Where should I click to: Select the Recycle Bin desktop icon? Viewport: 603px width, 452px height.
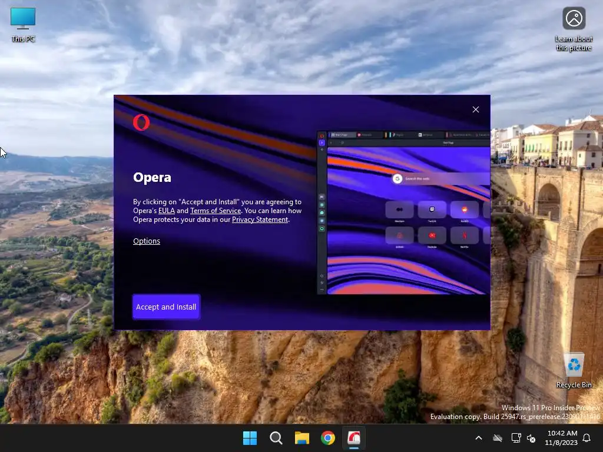click(574, 371)
